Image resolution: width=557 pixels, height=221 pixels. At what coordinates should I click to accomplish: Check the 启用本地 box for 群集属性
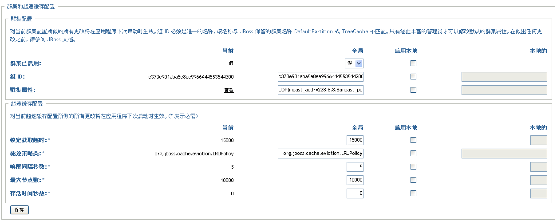point(413,90)
